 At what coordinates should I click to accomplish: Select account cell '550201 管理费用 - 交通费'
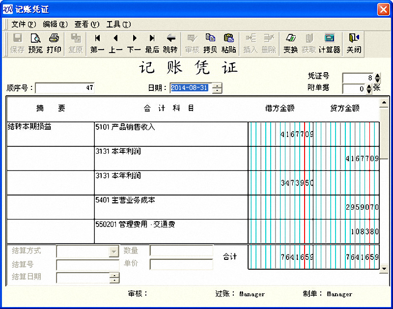[x=171, y=231]
